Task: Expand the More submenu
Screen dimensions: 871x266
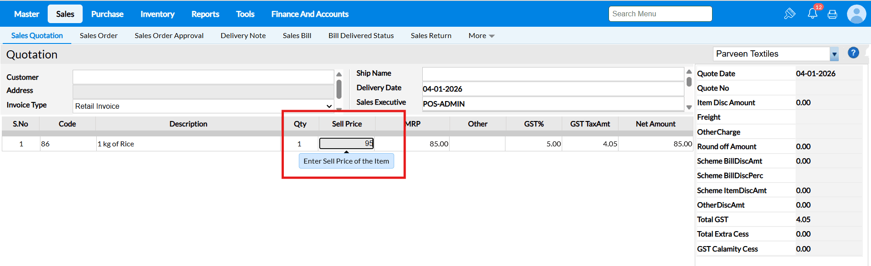Action: click(481, 36)
